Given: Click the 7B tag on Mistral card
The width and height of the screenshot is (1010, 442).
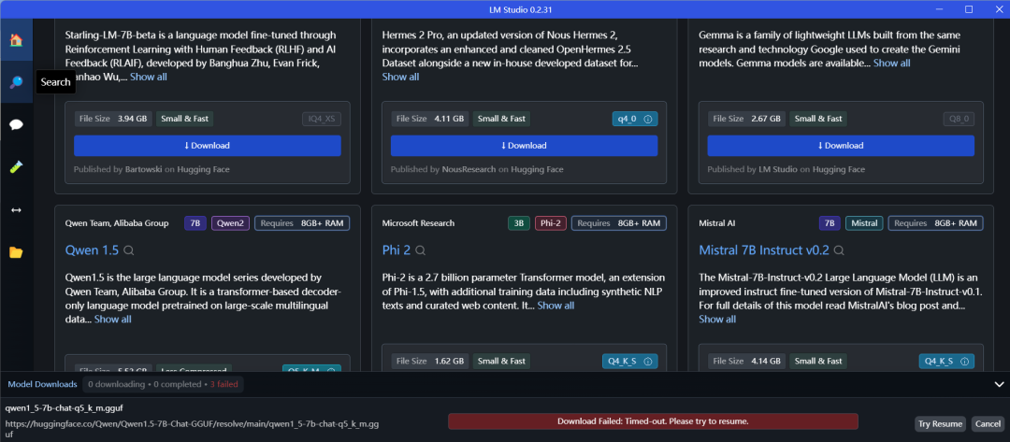Looking at the screenshot, I should pyautogui.click(x=830, y=223).
